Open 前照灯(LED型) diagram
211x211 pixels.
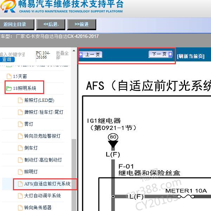tap(39, 100)
